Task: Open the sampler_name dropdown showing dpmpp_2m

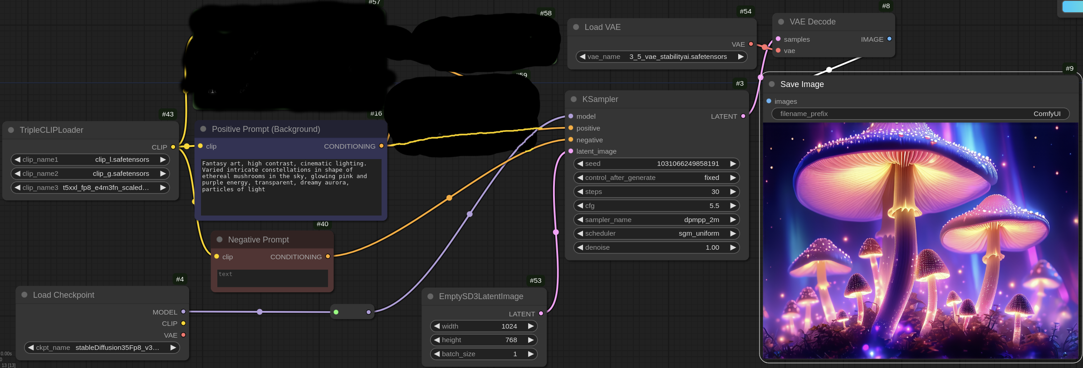Action: point(656,220)
